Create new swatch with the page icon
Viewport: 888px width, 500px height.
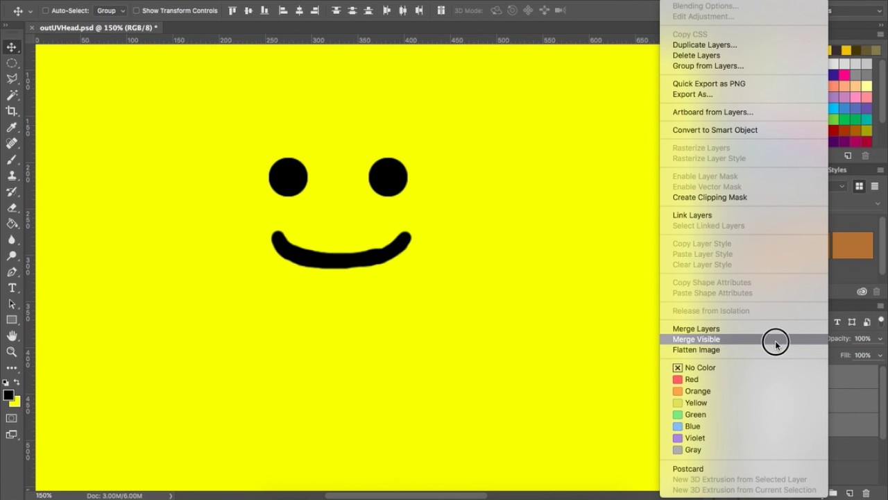point(848,156)
